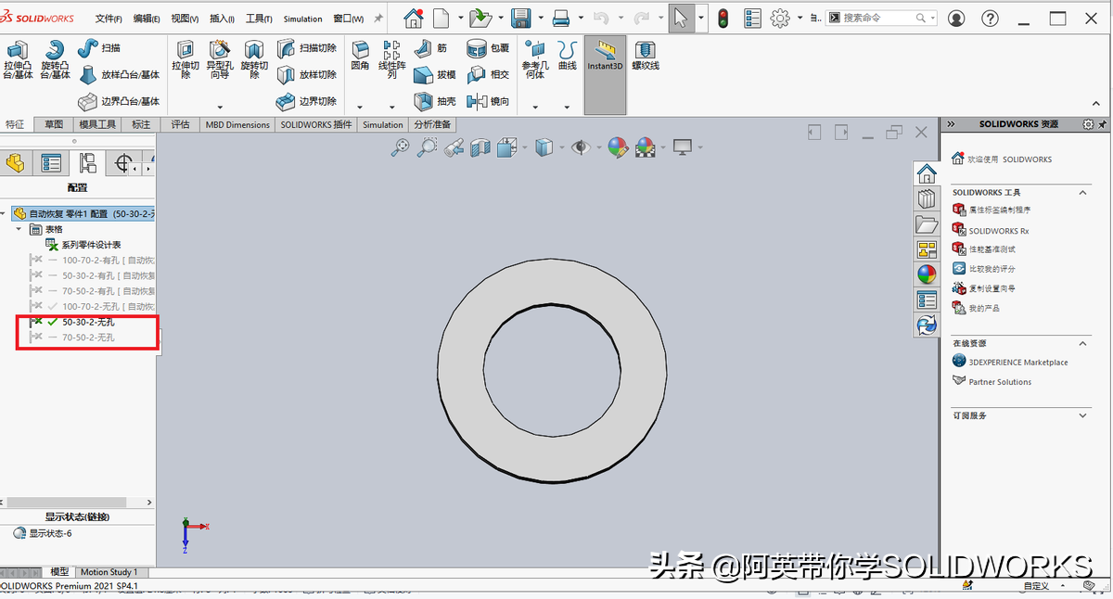
Task: Open the 曲线 curves tool
Action: click(568, 56)
